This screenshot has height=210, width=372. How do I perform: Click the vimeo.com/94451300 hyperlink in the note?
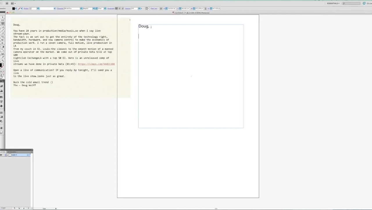pyautogui.click(x=96, y=64)
